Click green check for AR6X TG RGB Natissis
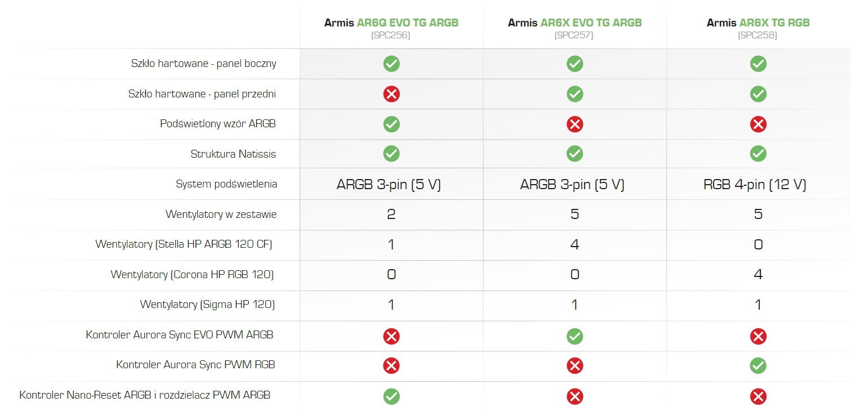Image resolution: width=851 pixels, height=411 pixels. [758, 154]
